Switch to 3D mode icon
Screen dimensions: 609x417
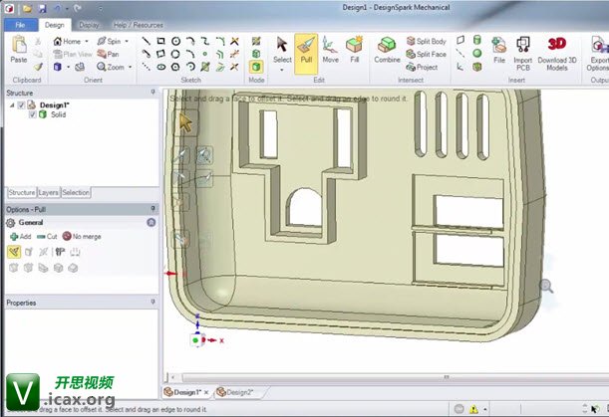(256, 67)
